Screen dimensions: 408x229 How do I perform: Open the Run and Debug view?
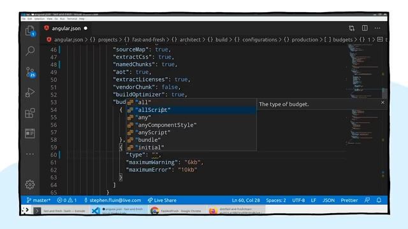30,92
